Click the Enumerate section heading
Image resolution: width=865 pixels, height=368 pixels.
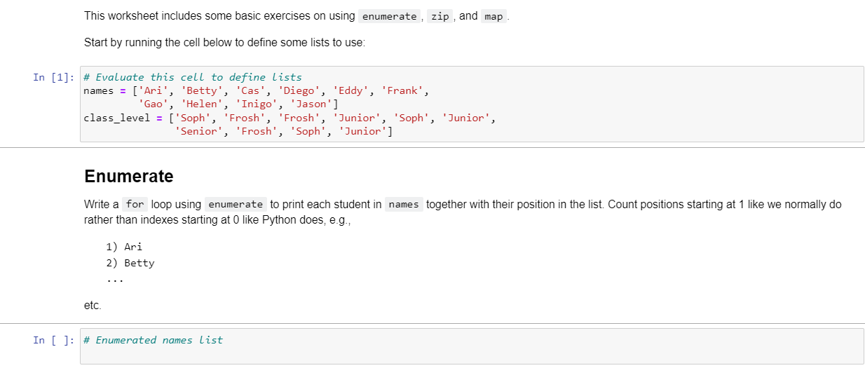pos(129,176)
